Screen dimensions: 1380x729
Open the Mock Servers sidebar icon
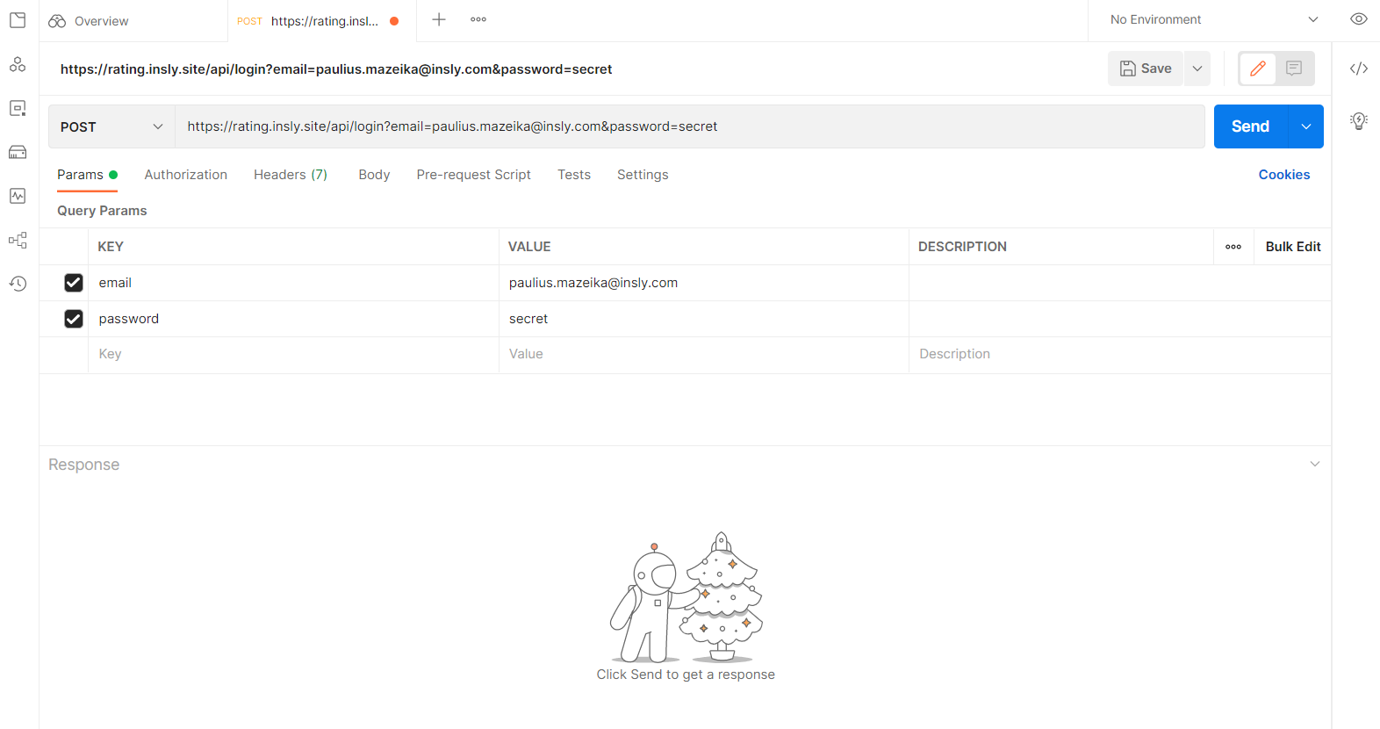click(x=18, y=152)
